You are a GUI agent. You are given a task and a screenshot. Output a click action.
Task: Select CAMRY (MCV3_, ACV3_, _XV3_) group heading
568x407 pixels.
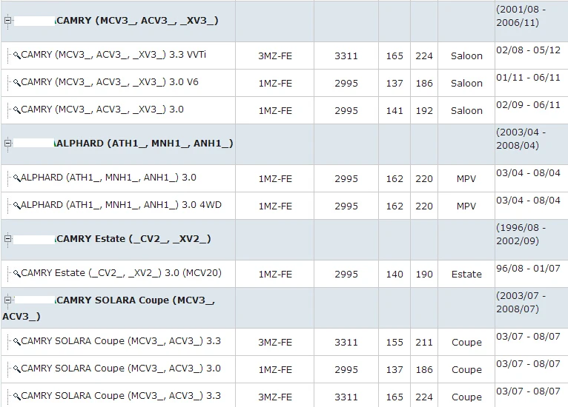pyautogui.click(x=137, y=21)
